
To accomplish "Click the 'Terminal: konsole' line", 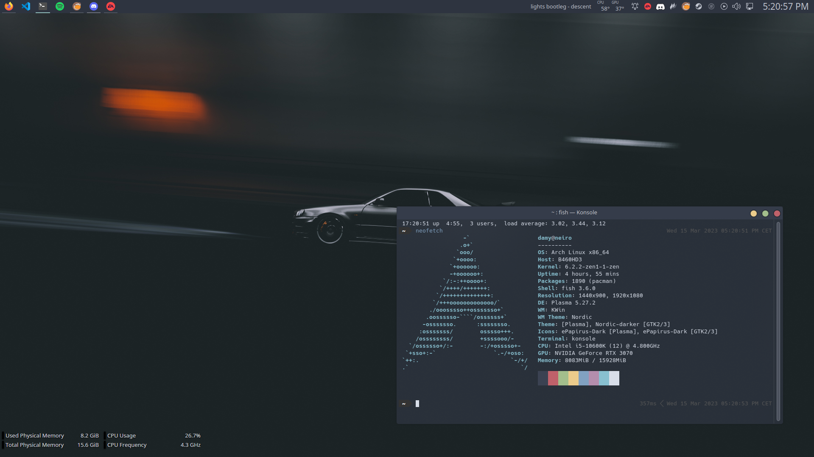I will tap(566, 339).
